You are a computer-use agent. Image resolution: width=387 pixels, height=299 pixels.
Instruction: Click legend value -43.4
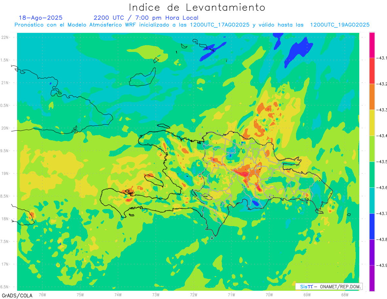click(382, 136)
